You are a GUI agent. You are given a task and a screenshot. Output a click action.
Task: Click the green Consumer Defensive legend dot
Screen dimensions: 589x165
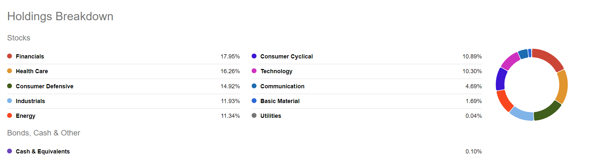(x=10, y=86)
